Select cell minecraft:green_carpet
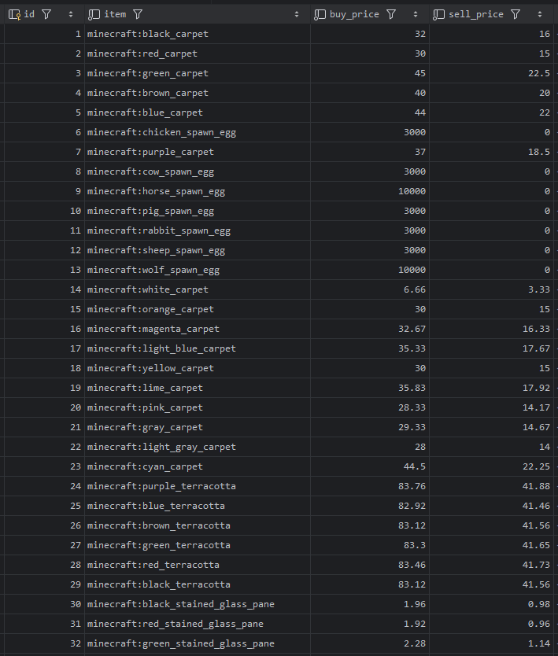The width and height of the screenshot is (558, 656). tap(198, 73)
